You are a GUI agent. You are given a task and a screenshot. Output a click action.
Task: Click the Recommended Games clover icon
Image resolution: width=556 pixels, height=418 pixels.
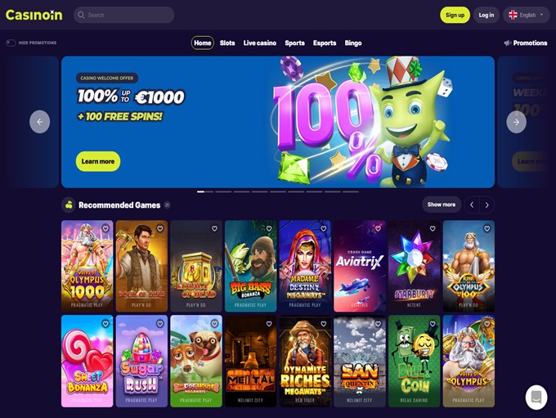69,205
